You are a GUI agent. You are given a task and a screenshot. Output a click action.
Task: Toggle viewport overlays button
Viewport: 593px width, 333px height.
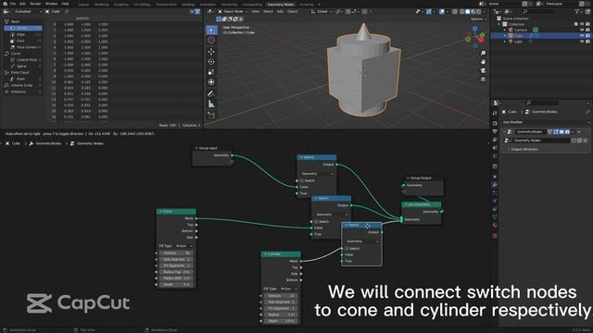442,12
